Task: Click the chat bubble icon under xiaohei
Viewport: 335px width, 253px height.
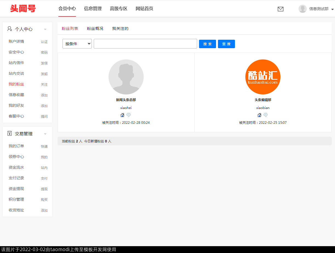Action: (129, 115)
